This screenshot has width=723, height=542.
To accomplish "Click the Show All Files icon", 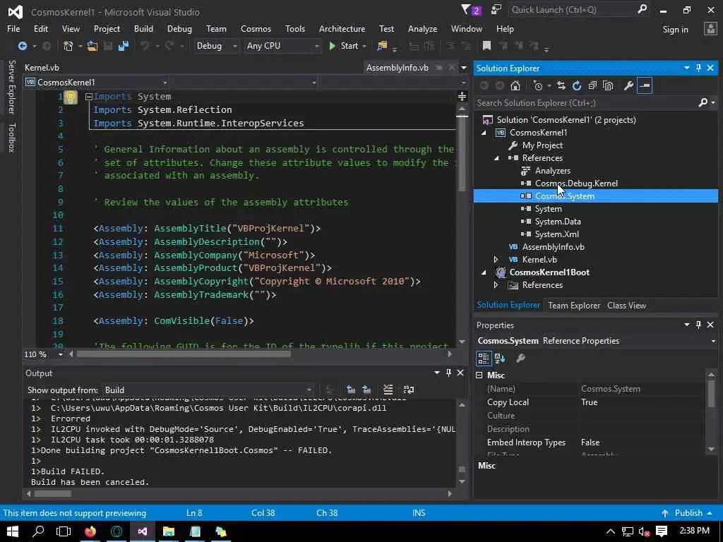I will 608,85.
